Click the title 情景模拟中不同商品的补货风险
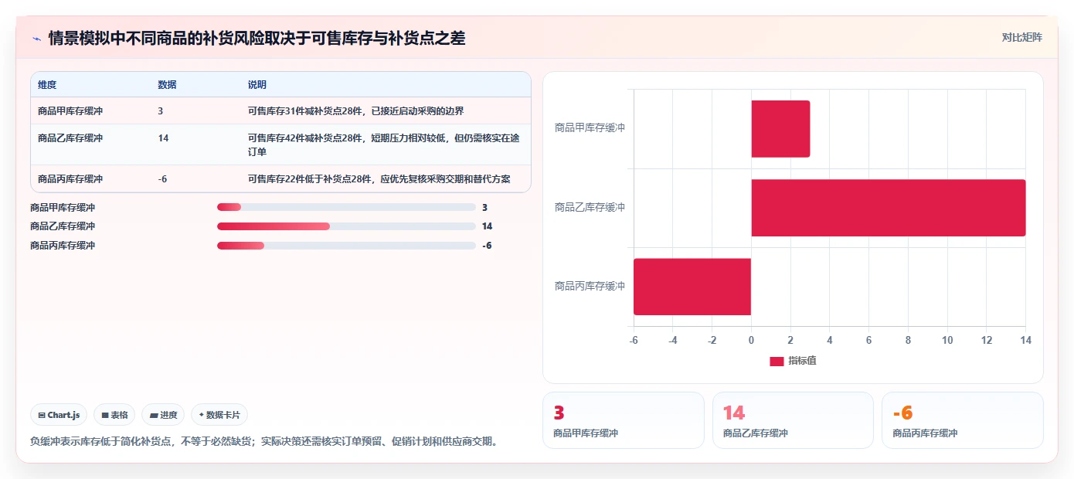This screenshot has height=479, width=1074. point(257,38)
